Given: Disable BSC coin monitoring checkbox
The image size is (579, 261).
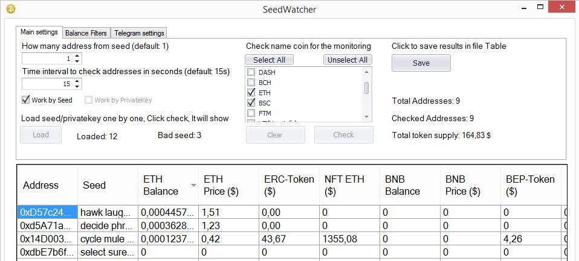Looking at the screenshot, I should pyautogui.click(x=251, y=103).
